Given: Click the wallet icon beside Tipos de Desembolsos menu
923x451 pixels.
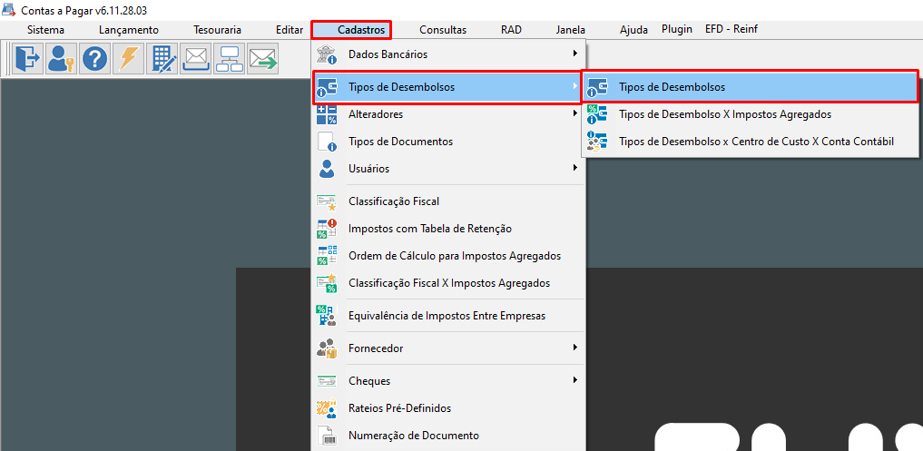Looking at the screenshot, I should [326, 87].
